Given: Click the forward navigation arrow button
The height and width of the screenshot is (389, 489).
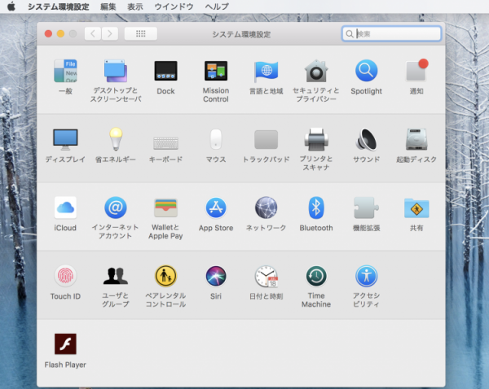Looking at the screenshot, I should [110, 33].
